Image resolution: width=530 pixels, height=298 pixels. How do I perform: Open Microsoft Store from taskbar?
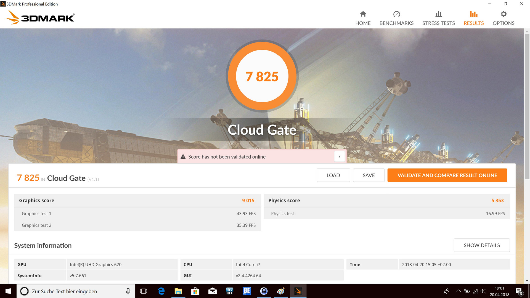click(x=195, y=291)
